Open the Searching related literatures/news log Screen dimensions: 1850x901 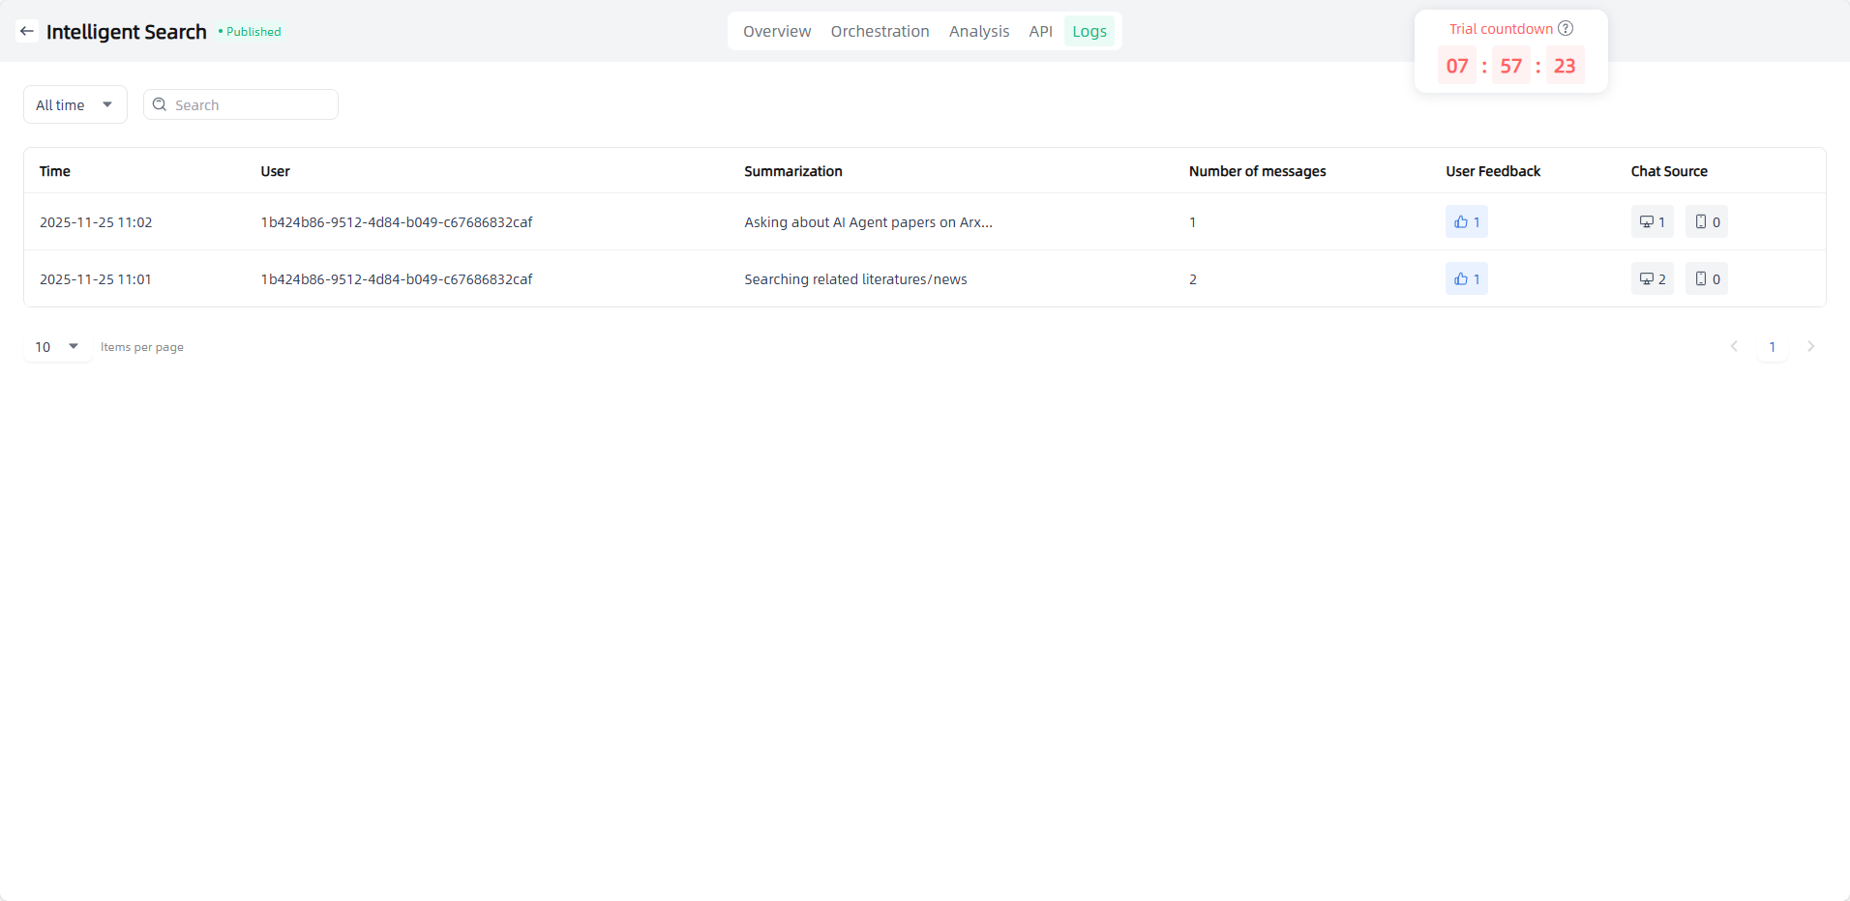(855, 279)
